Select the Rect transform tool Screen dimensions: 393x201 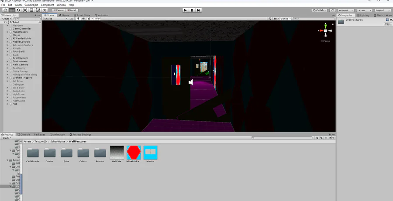point(31,10)
